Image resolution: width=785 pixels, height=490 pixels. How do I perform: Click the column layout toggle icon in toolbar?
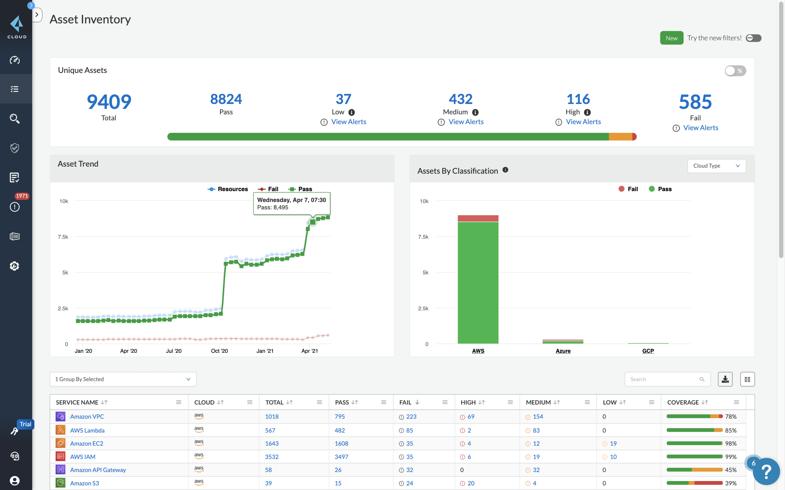point(747,379)
